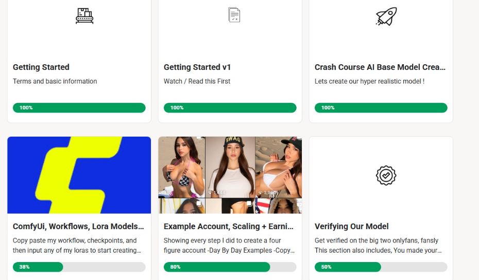Open the Example Account course thumbnail
Viewport: 479px width, 280px height.
(x=230, y=175)
